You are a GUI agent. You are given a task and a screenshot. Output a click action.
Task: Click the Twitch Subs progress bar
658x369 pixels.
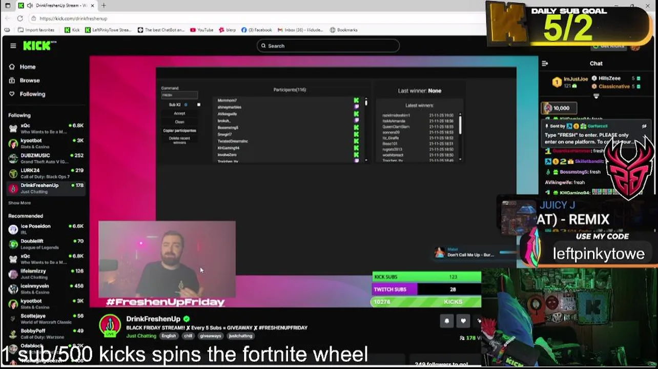click(x=427, y=289)
